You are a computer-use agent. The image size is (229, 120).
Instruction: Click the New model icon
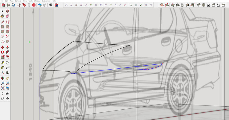click(3, 5)
